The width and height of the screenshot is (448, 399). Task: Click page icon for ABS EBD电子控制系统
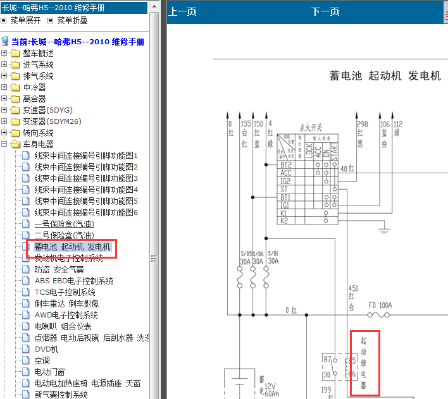click(26, 281)
